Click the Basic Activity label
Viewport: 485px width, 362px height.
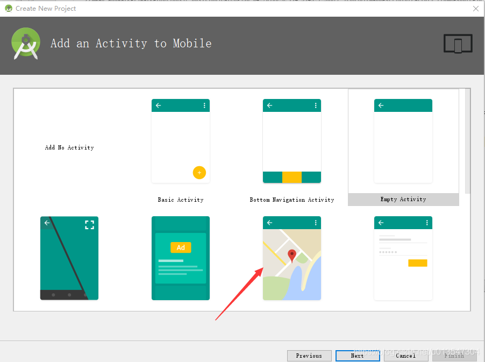point(181,200)
